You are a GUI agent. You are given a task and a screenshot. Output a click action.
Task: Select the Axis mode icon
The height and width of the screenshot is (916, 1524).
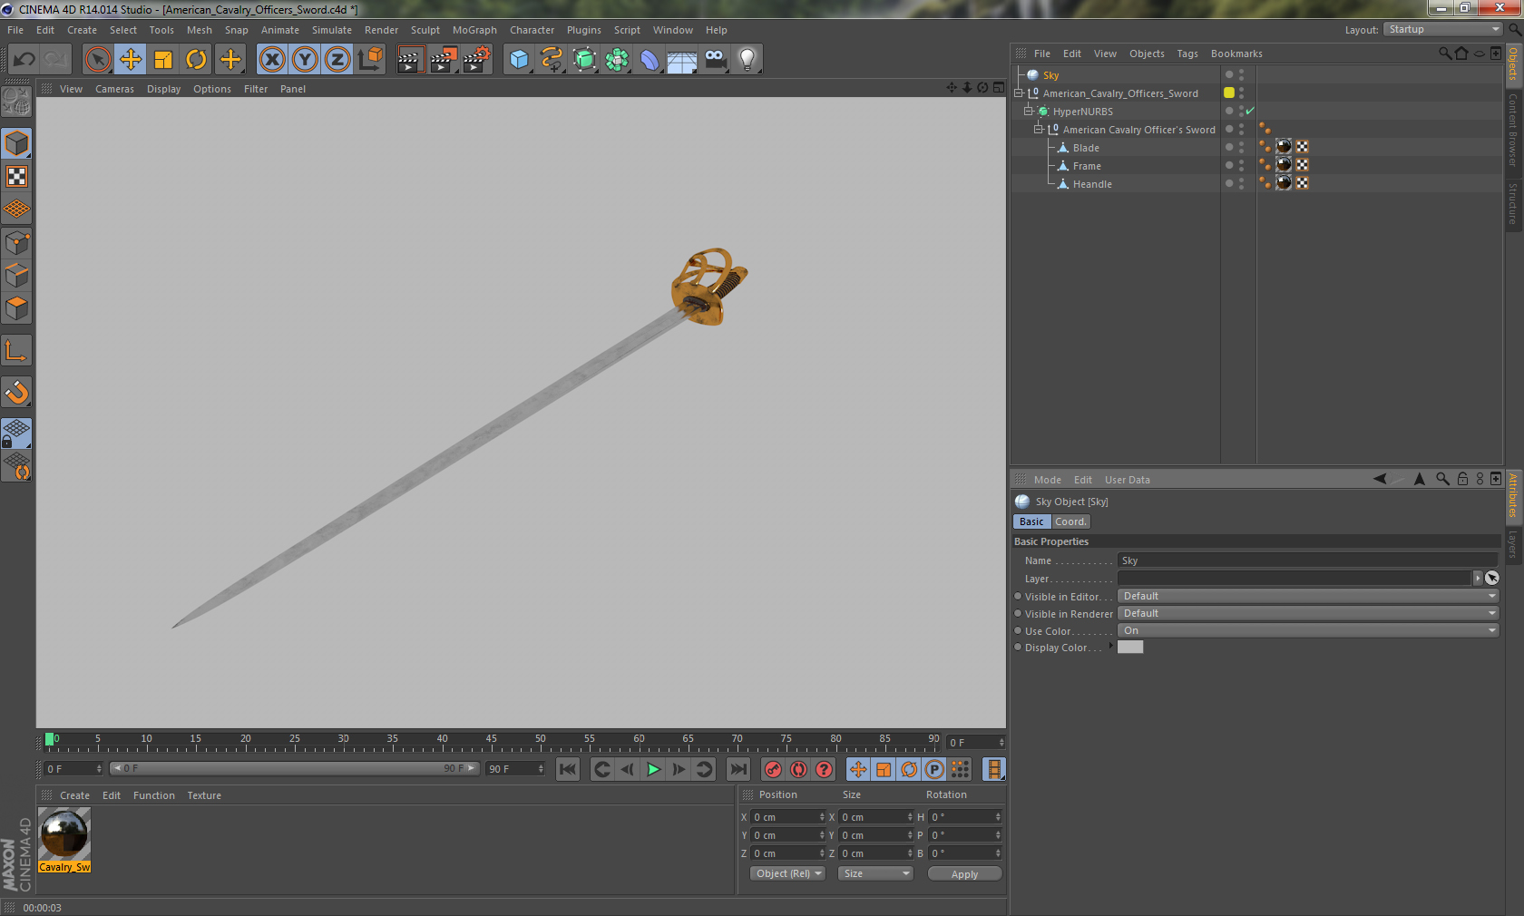click(16, 350)
